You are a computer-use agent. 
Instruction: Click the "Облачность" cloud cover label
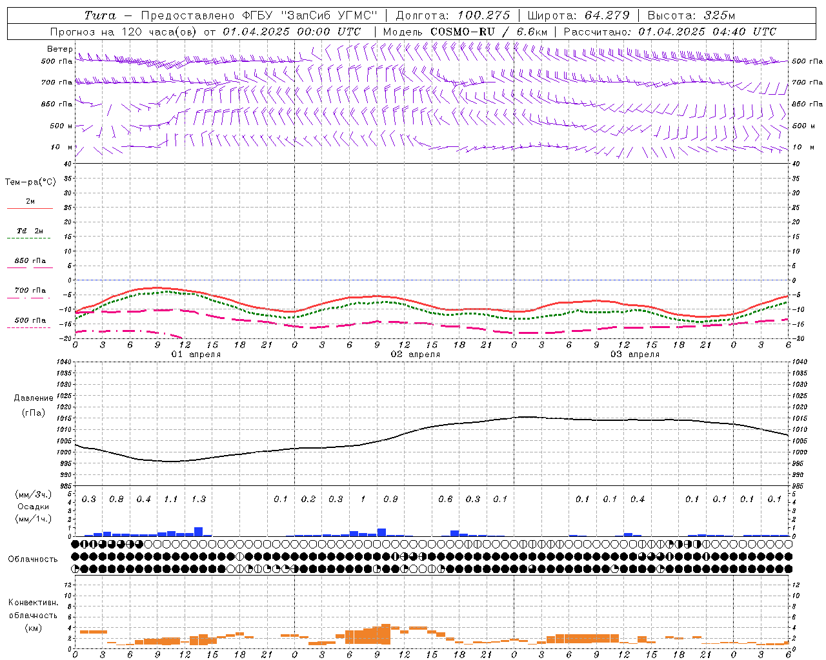(x=33, y=559)
